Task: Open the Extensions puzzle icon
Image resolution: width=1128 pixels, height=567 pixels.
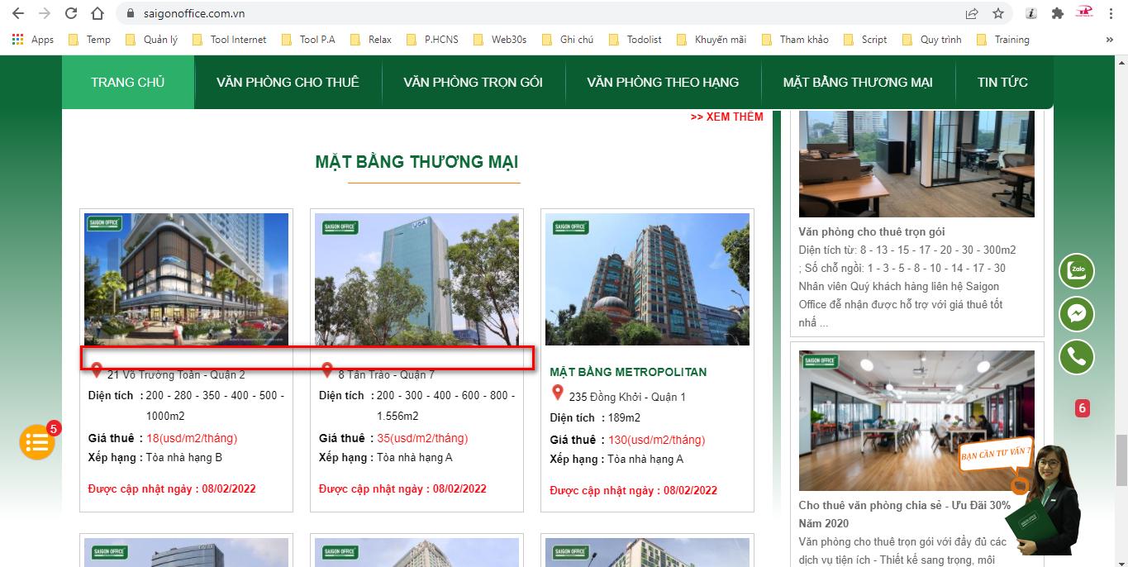Action: point(1057,13)
